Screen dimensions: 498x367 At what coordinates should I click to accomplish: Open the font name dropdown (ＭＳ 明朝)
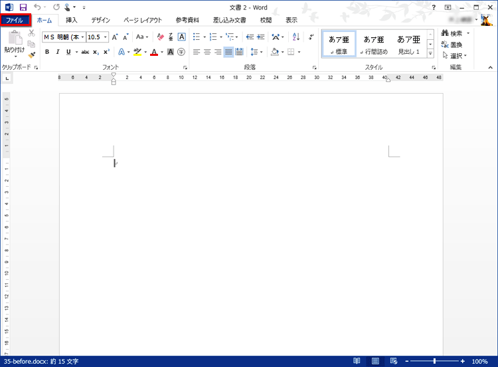point(82,37)
